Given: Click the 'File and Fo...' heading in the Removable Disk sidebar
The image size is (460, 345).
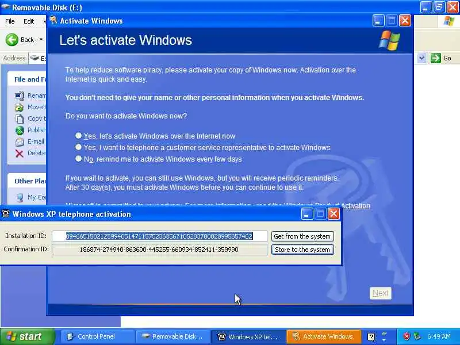Looking at the screenshot, I should pyautogui.click(x=30, y=79).
